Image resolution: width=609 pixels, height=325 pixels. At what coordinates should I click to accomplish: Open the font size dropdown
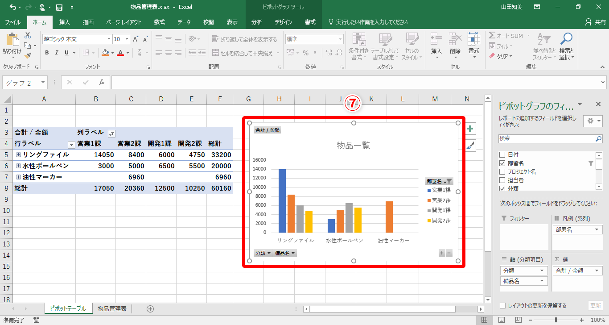point(127,39)
